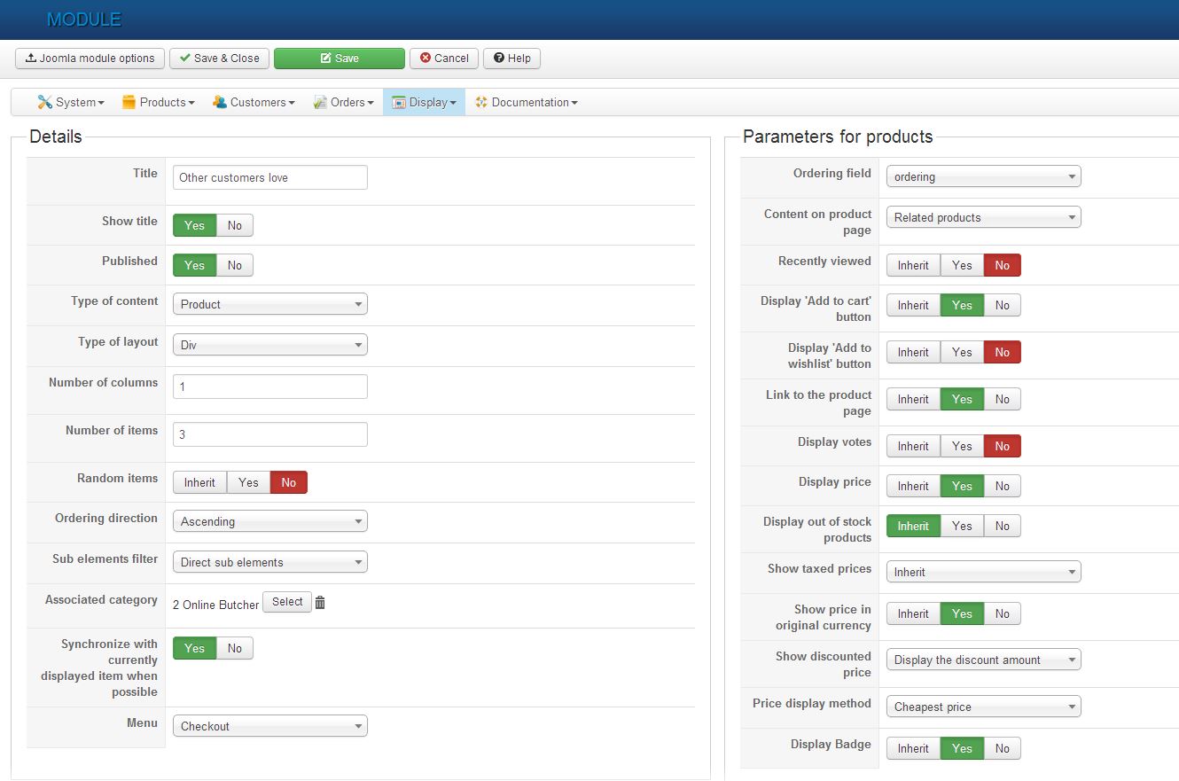Set Published to No
The image size is (1179, 781).
(235, 265)
